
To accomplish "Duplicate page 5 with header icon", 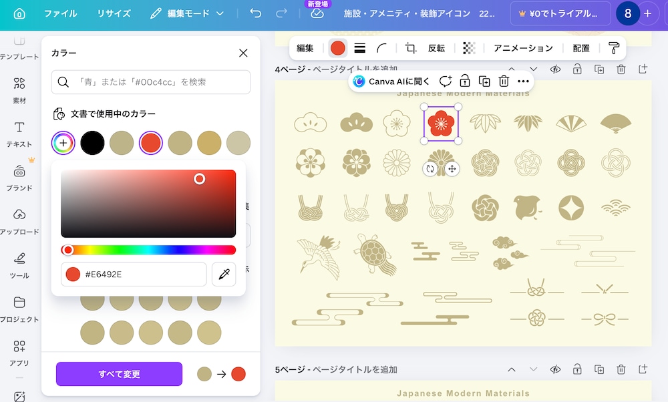I will pyautogui.click(x=599, y=369).
